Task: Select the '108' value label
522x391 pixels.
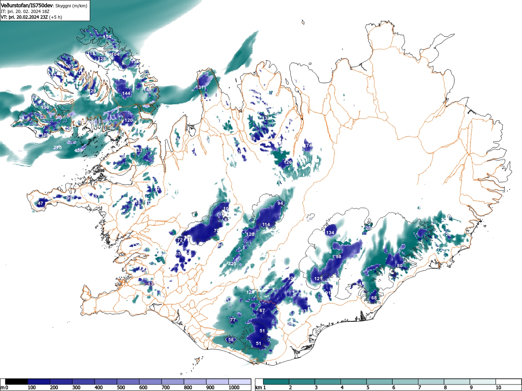Action: (x=45, y=135)
